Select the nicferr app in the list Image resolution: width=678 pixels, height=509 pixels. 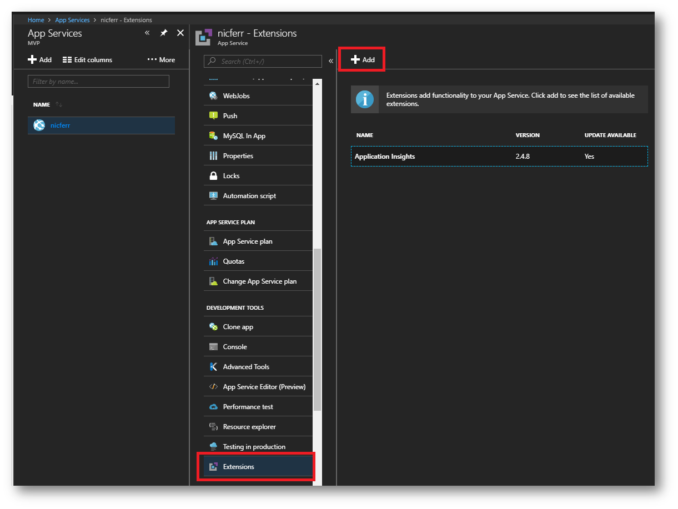pyautogui.click(x=101, y=125)
